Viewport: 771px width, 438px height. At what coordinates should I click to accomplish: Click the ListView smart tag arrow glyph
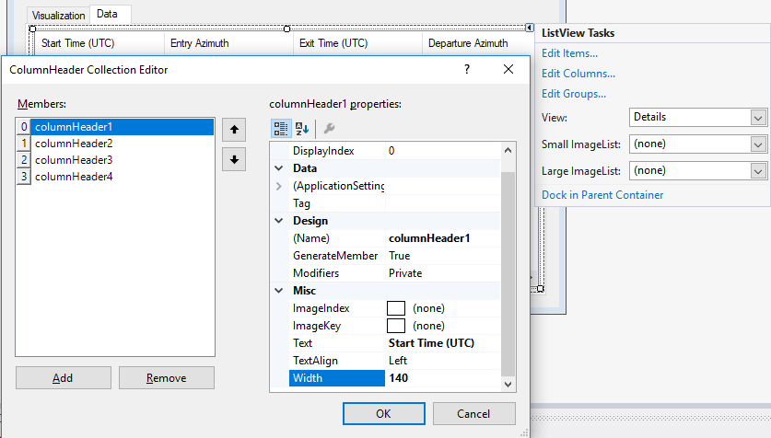click(x=531, y=29)
